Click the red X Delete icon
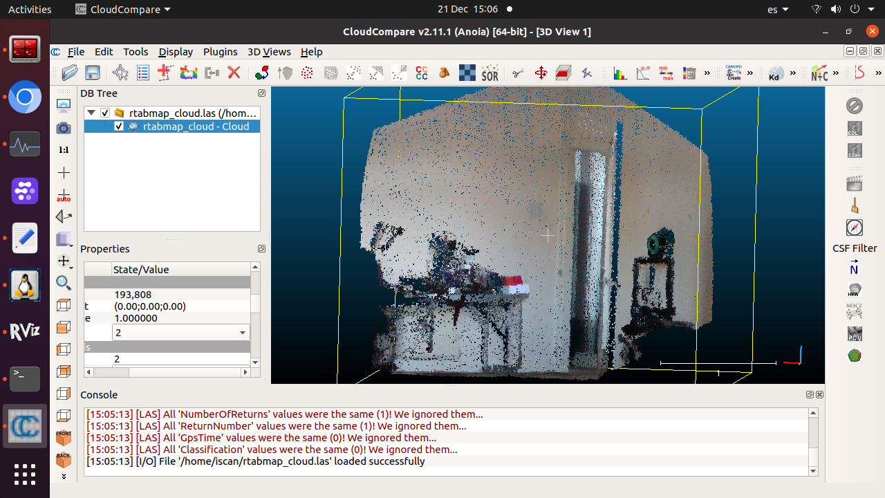885x498 pixels. (x=234, y=73)
